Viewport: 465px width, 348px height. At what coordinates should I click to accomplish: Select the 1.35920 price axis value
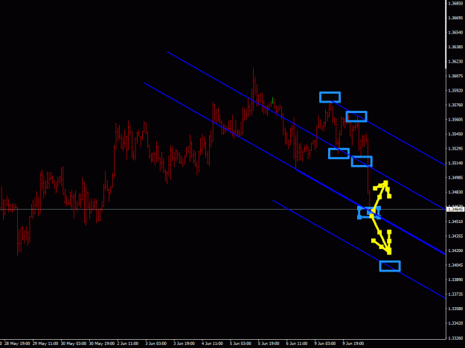(x=456, y=91)
